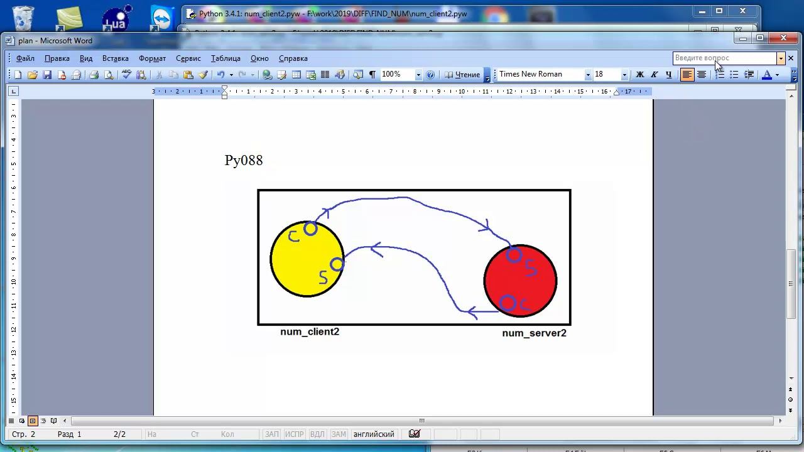
Task: Open the Document Map
Action: (x=357, y=75)
